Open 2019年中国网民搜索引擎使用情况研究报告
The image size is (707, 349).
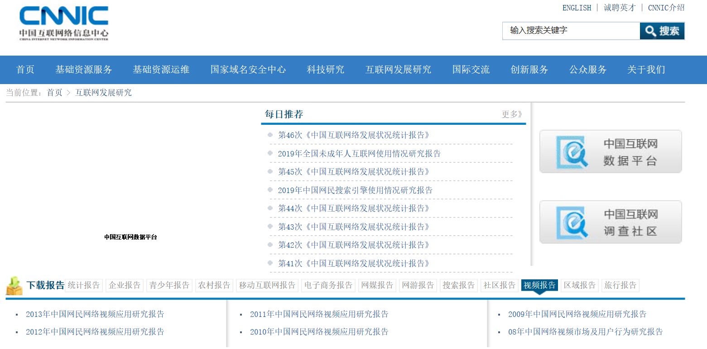pos(355,190)
